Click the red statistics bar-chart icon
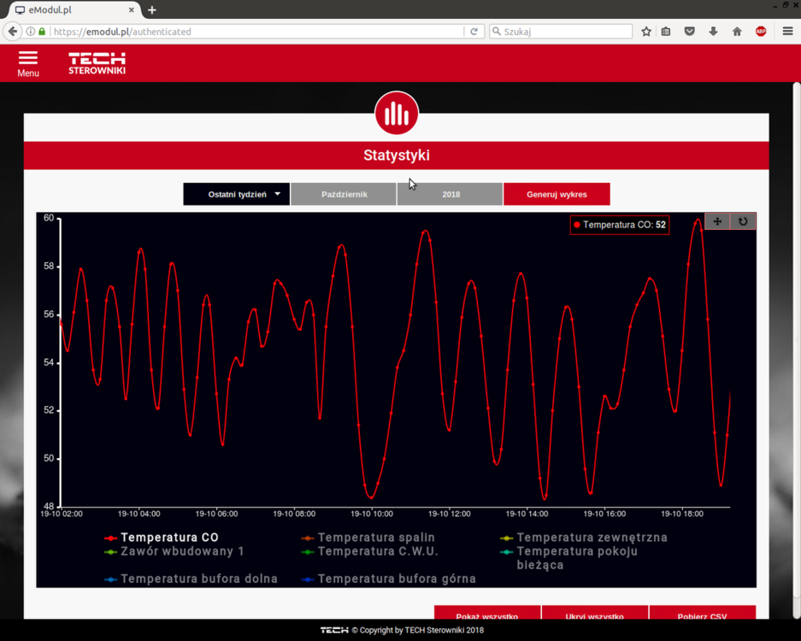 tap(396, 114)
